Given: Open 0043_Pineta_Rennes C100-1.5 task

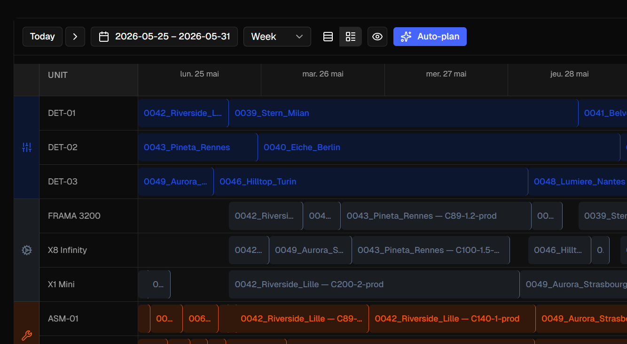Looking at the screenshot, I should click(431, 250).
